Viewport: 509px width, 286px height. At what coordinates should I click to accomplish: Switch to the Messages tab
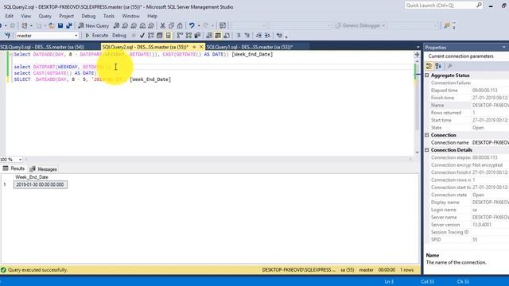pyautogui.click(x=43, y=169)
